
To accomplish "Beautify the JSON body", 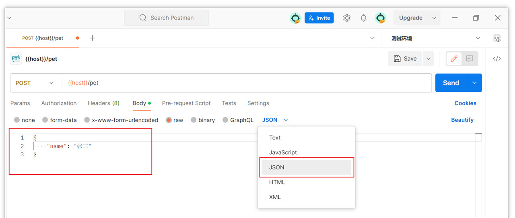I will tap(462, 120).
